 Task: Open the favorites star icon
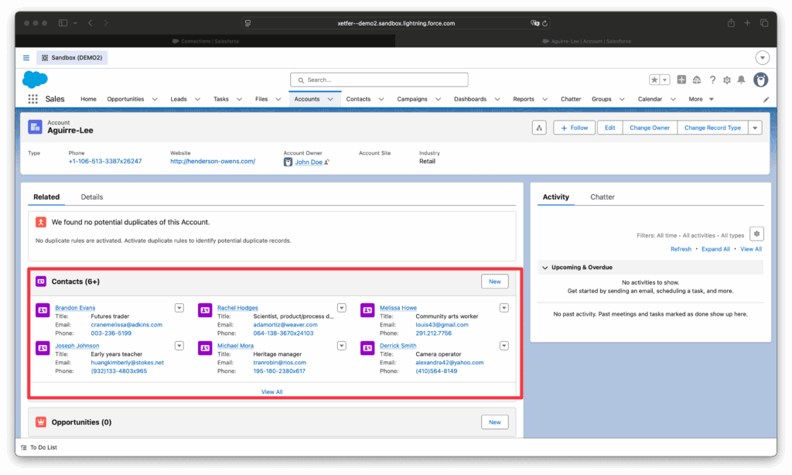[654, 80]
